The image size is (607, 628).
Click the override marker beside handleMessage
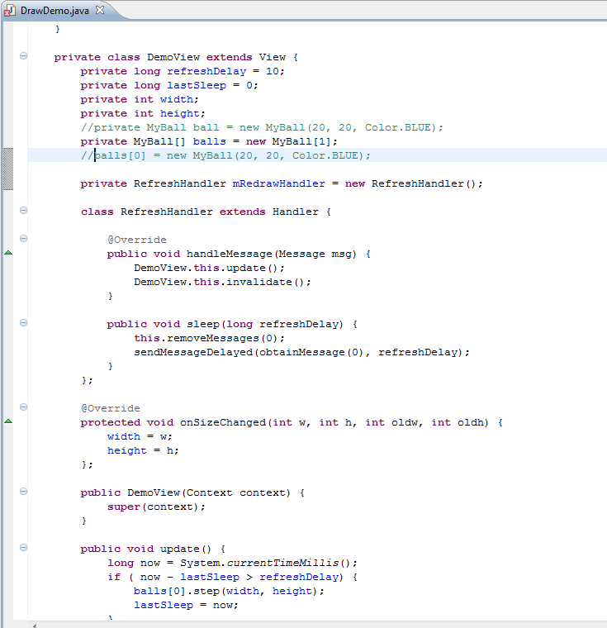point(8,253)
